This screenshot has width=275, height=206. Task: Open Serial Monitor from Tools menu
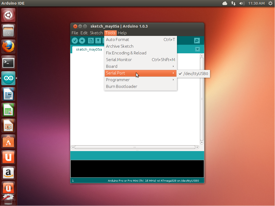coord(140,60)
